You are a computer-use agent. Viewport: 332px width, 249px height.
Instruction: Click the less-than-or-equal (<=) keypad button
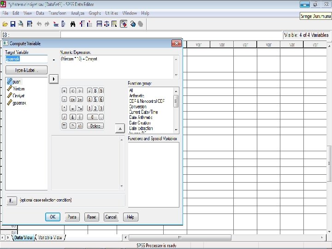pos(73,99)
